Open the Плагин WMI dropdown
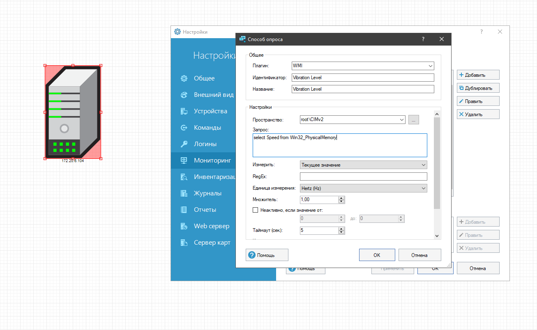Image resolution: width=537 pixels, height=330 pixels. pos(431,66)
